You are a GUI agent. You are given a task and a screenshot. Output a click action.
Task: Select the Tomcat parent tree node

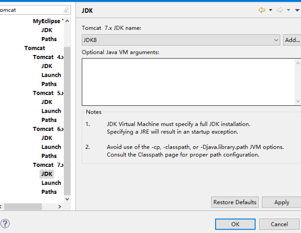tap(35, 48)
